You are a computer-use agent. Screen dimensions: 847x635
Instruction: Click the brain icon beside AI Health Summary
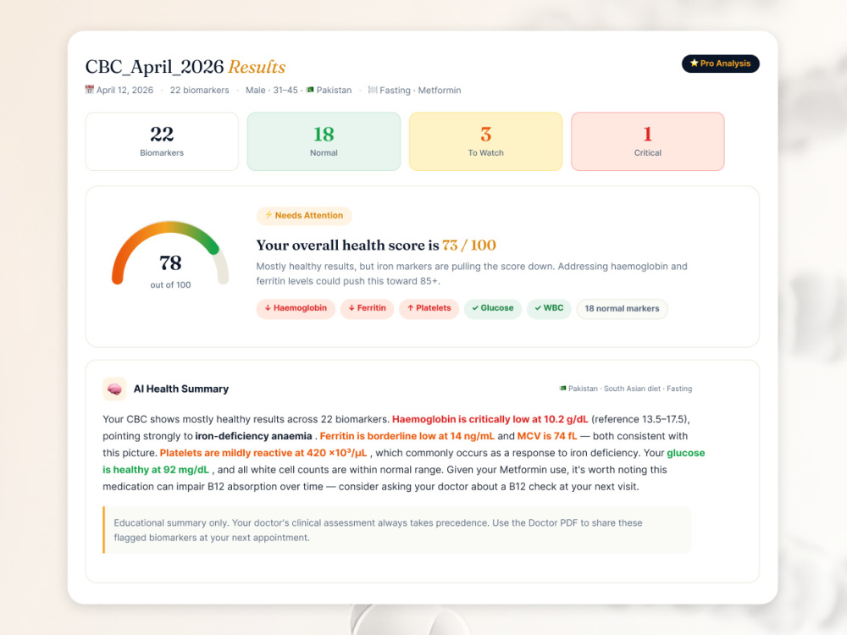(114, 389)
